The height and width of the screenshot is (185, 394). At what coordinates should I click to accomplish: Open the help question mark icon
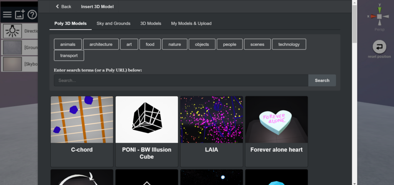click(32, 15)
